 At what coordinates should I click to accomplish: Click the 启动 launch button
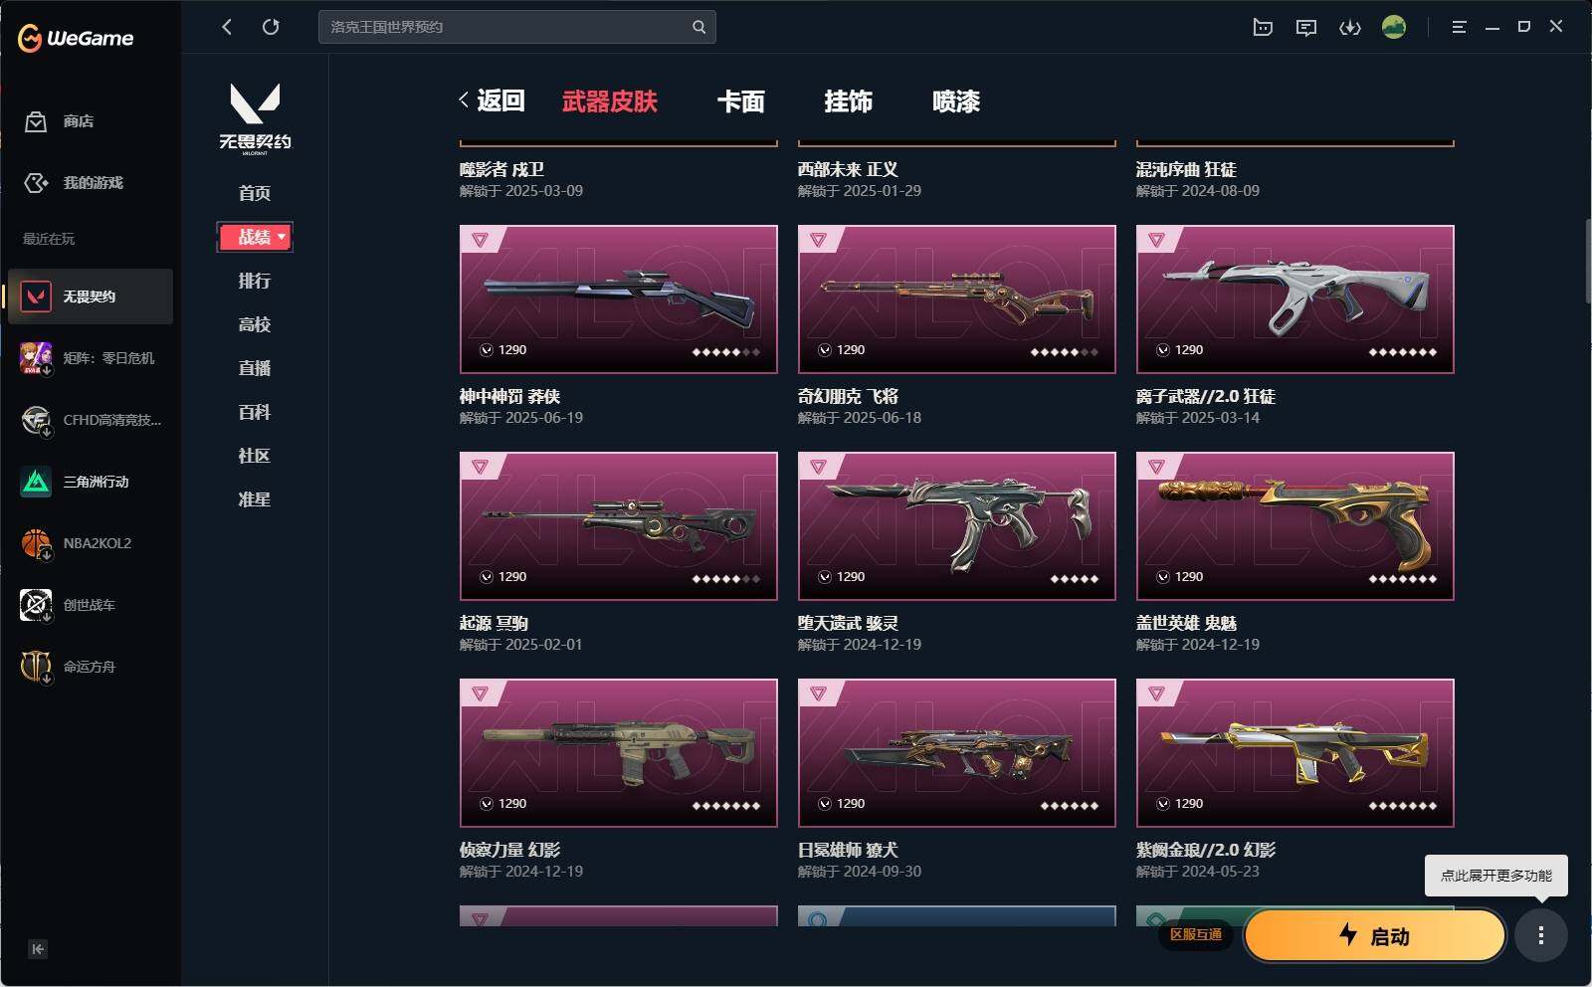click(x=1375, y=935)
